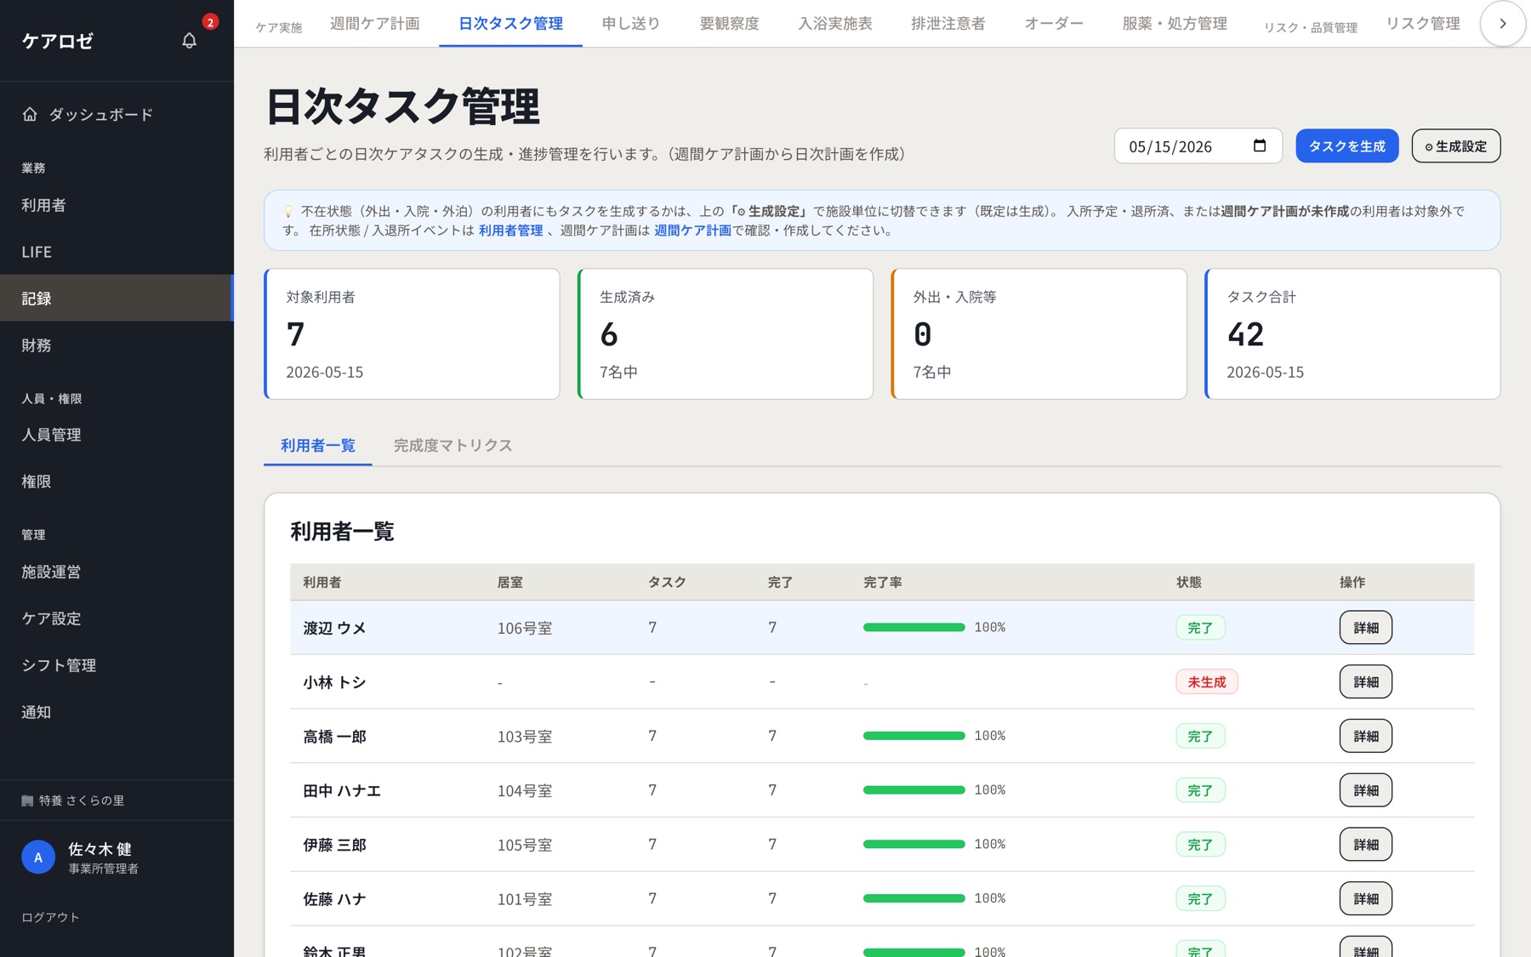Open the オーダー tab
1531x957 pixels.
(1053, 24)
